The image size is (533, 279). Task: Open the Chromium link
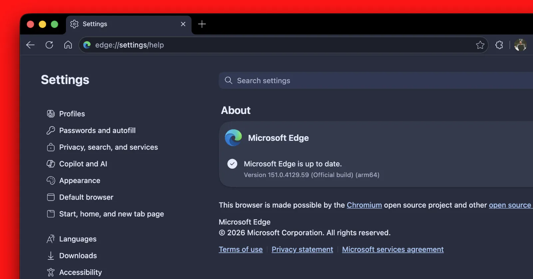(364, 205)
